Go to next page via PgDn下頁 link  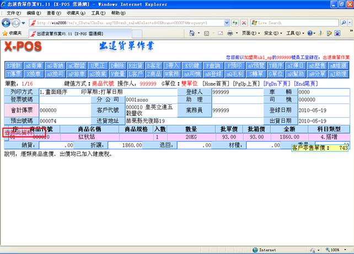pyautogui.click(x=277, y=83)
